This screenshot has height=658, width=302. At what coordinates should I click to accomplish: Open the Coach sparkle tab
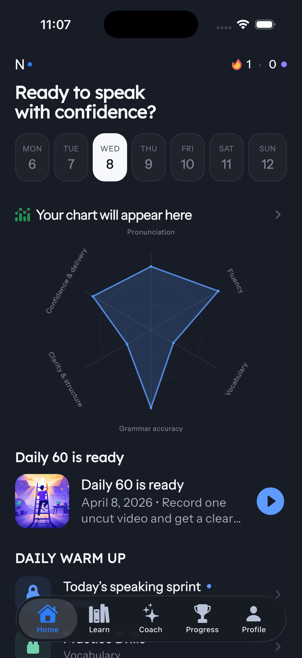151,619
